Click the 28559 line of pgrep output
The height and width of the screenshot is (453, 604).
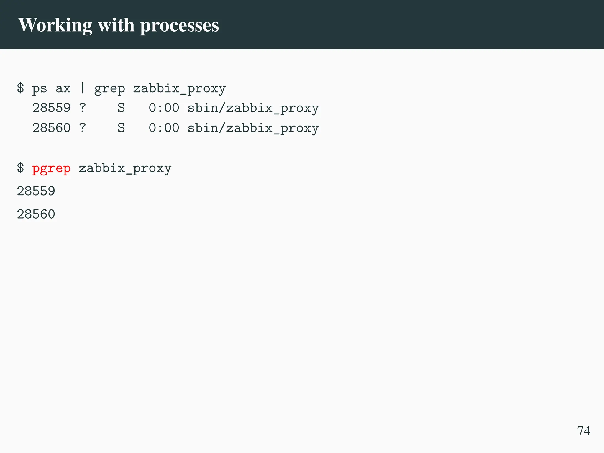tap(36, 191)
